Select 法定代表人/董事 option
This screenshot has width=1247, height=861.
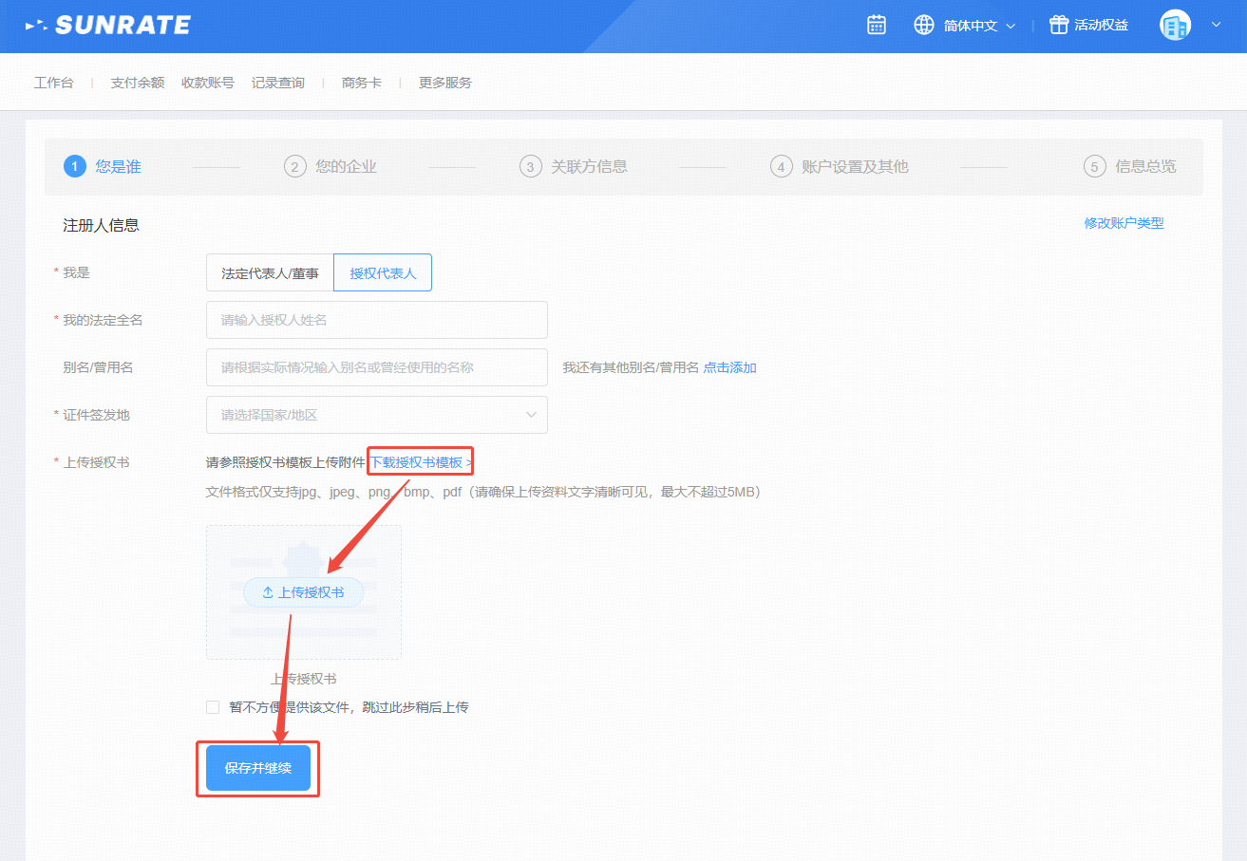pyautogui.click(x=270, y=272)
